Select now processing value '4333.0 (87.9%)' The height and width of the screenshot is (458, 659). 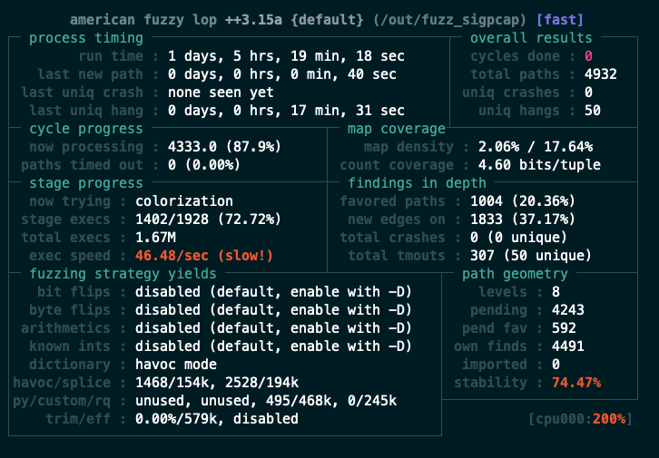point(224,147)
